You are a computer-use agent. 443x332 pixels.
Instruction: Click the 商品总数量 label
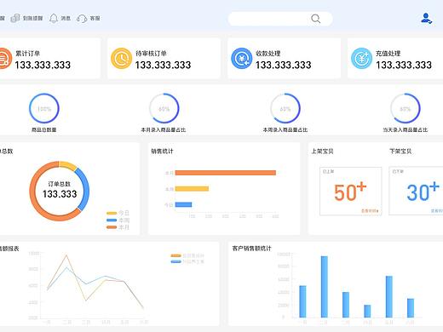(44, 130)
